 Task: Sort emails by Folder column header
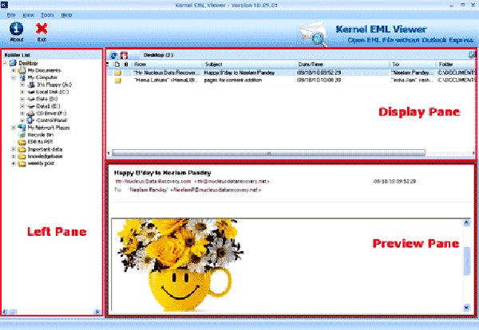[456, 65]
